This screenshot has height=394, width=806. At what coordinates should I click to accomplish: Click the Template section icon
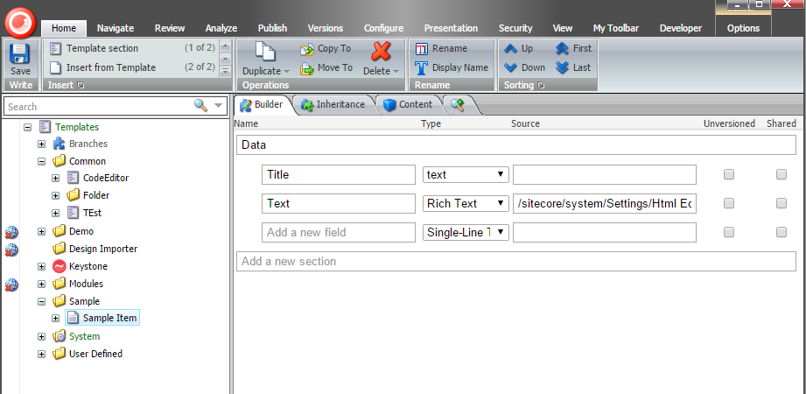point(56,48)
